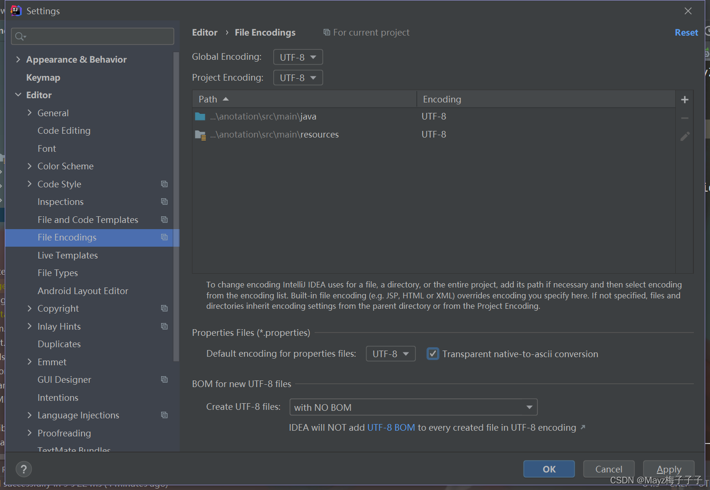Expand the Copyright node
Viewport: 710px width, 490px height.
pyautogui.click(x=29, y=308)
